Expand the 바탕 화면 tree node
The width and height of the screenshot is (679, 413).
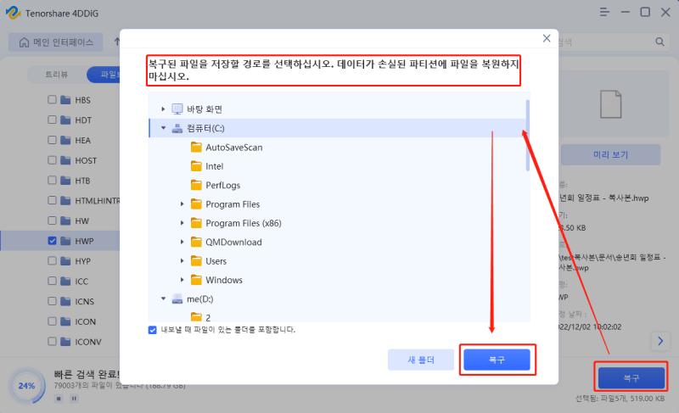(163, 109)
